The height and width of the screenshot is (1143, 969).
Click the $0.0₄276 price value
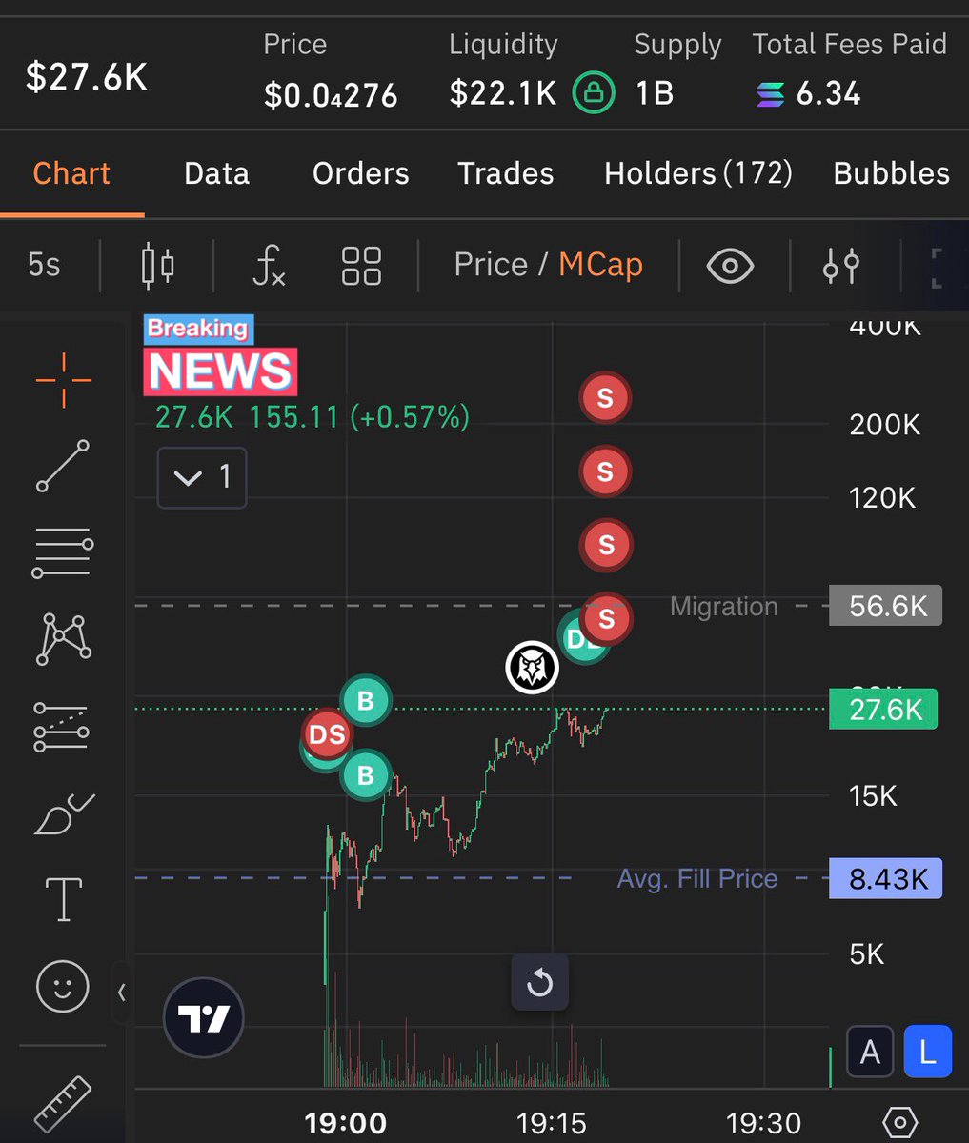331,95
